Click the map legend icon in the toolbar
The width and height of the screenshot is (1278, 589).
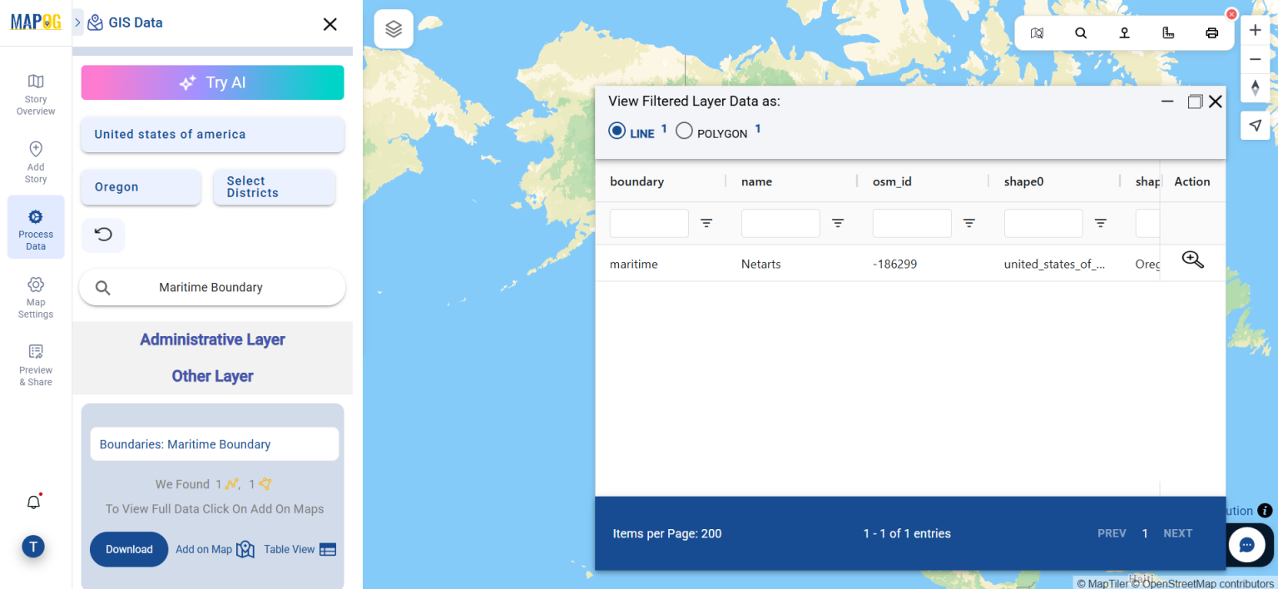click(1038, 32)
